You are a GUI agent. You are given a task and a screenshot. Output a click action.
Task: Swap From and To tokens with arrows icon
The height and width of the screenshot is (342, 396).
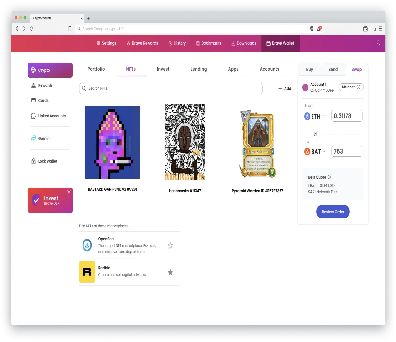(x=315, y=134)
